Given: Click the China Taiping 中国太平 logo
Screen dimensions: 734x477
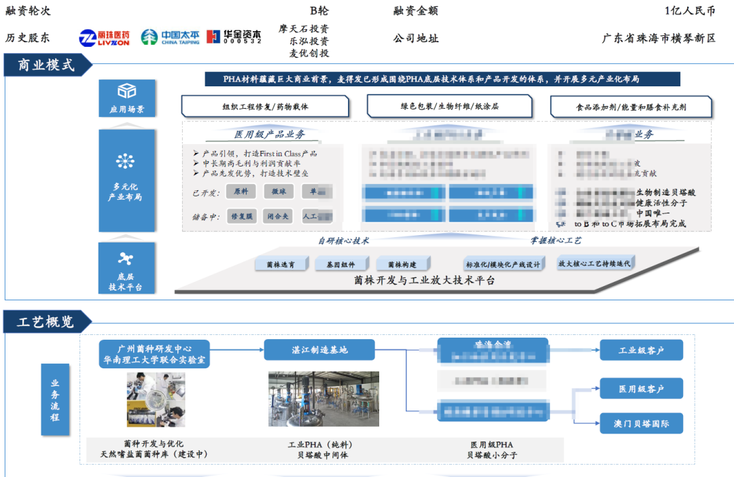Looking at the screenshot, I should pos(170,37).
